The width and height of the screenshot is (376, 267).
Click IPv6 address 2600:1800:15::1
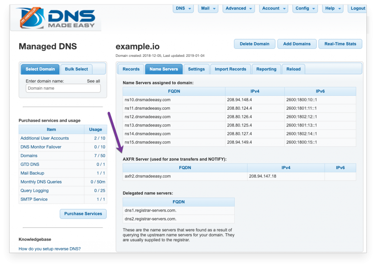coord(301,142)
